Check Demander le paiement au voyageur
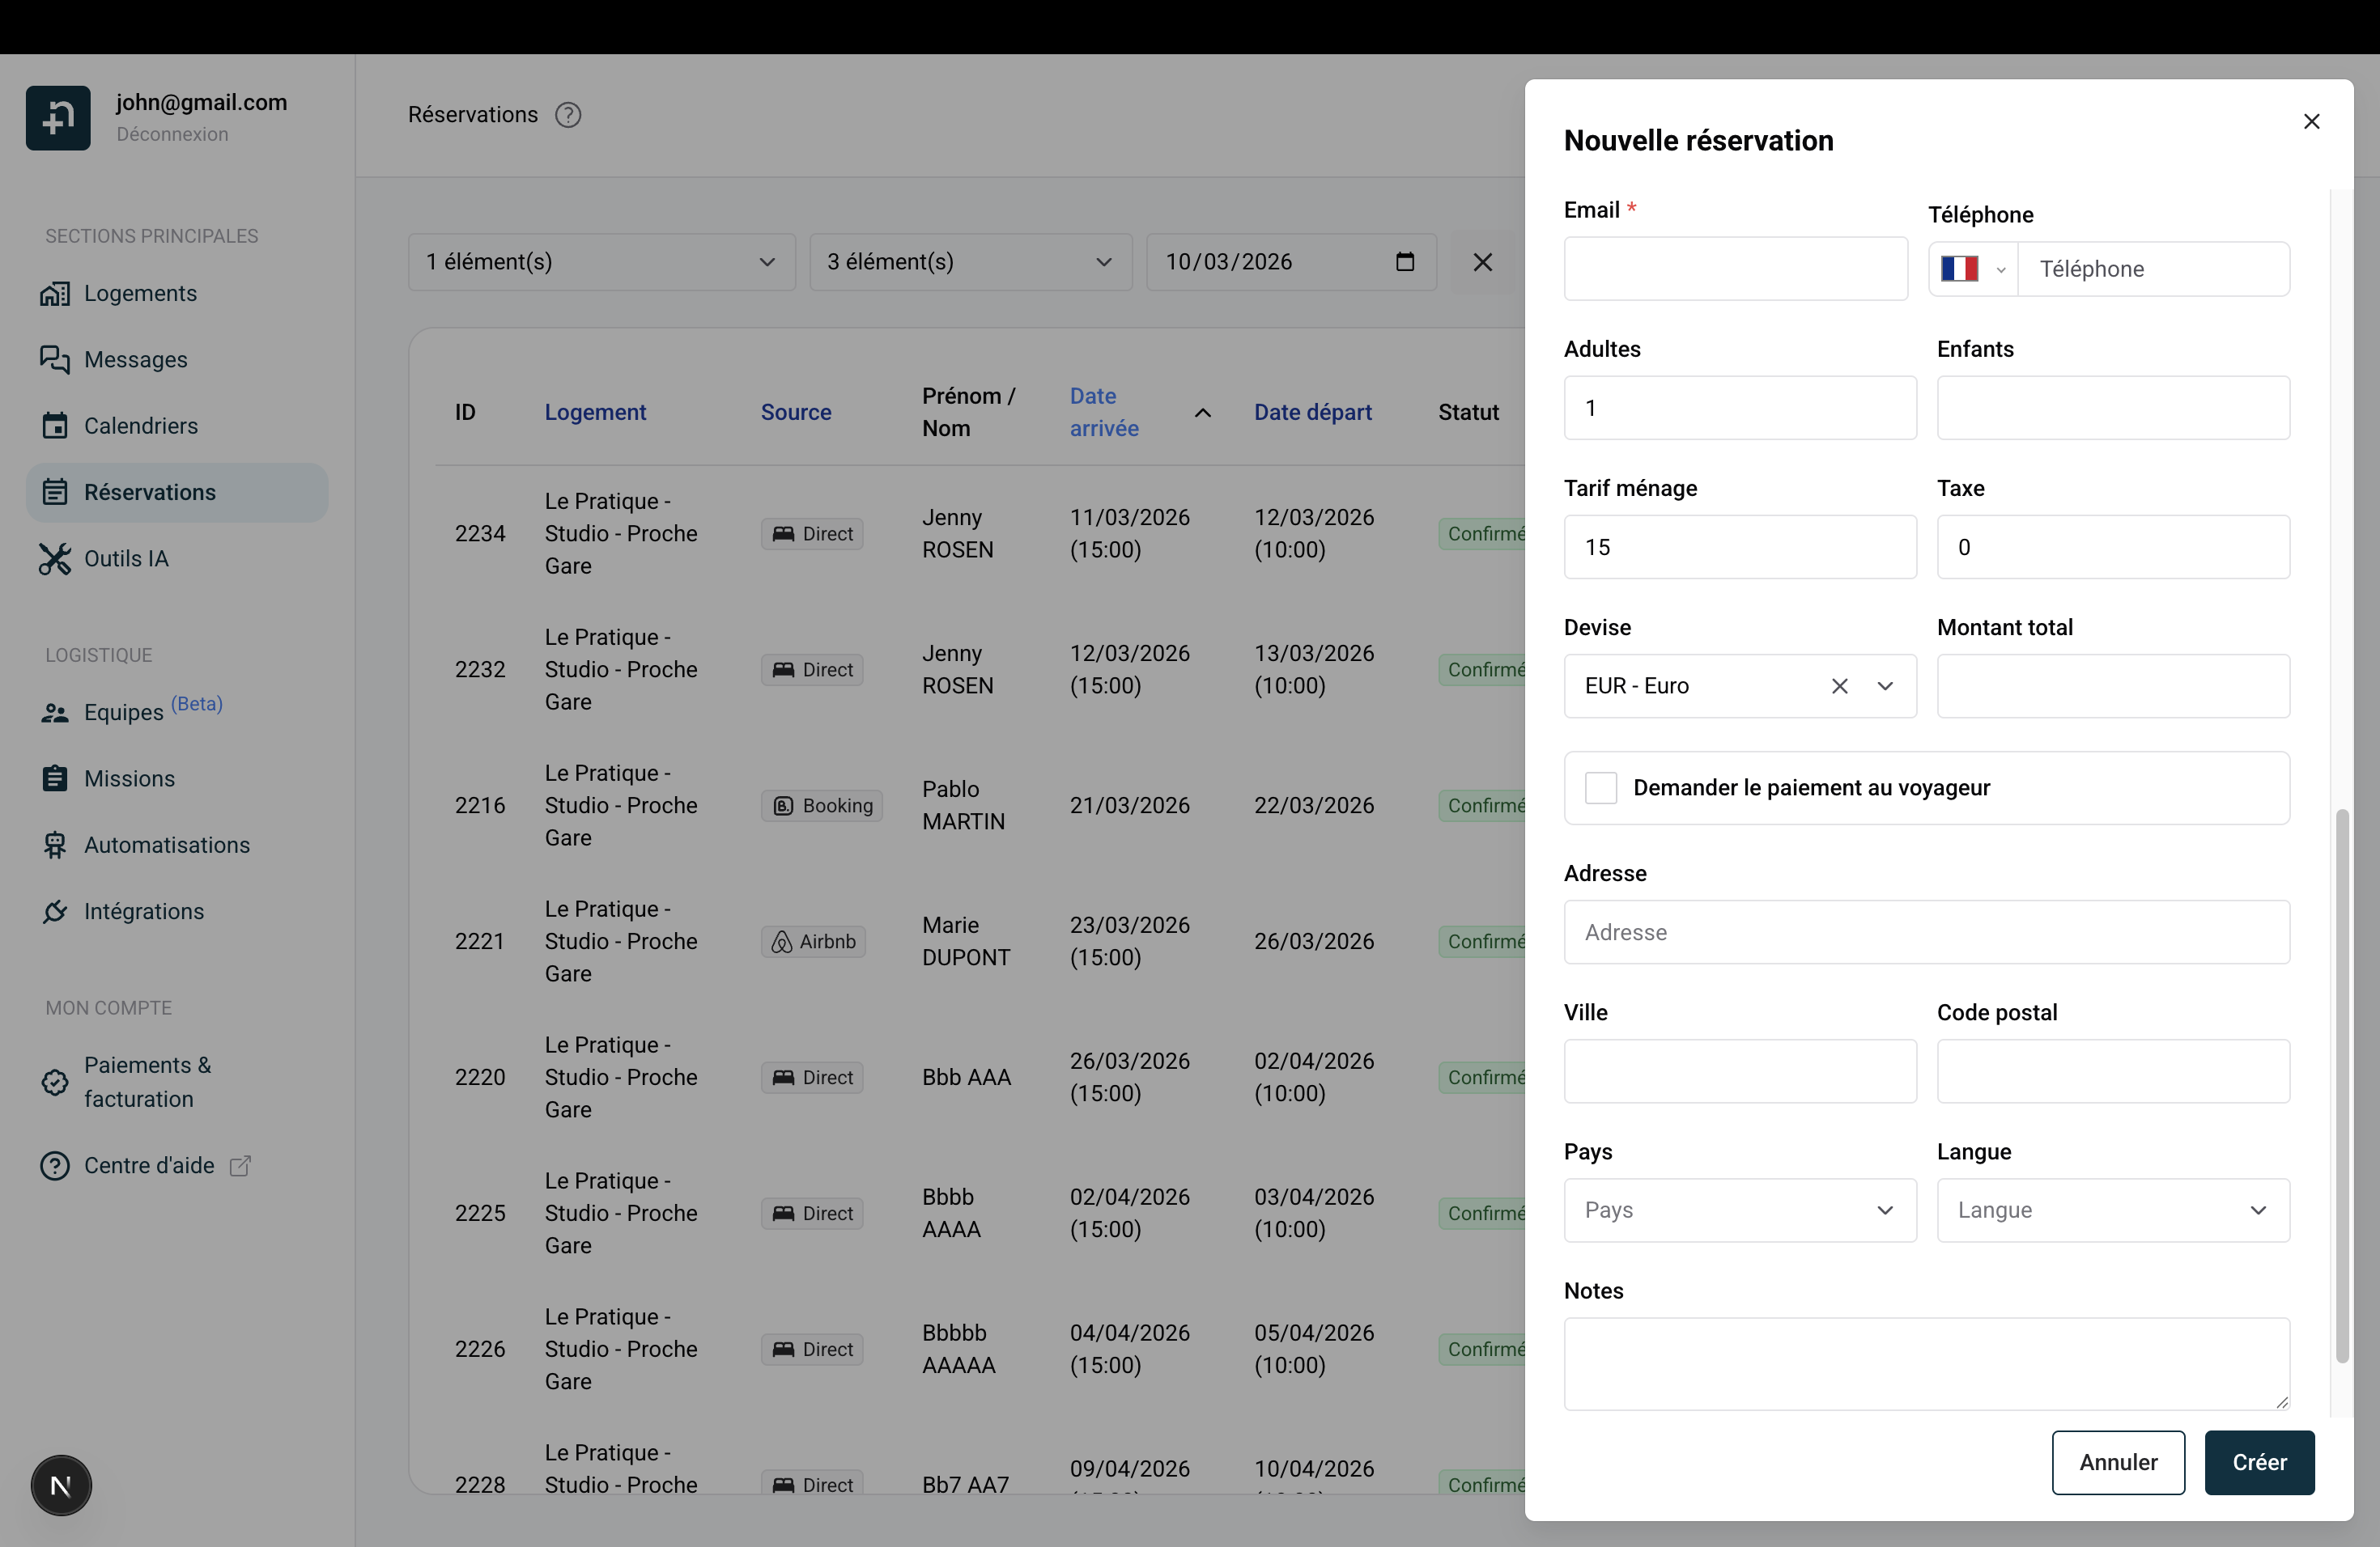 click(x=1600, y=789)
